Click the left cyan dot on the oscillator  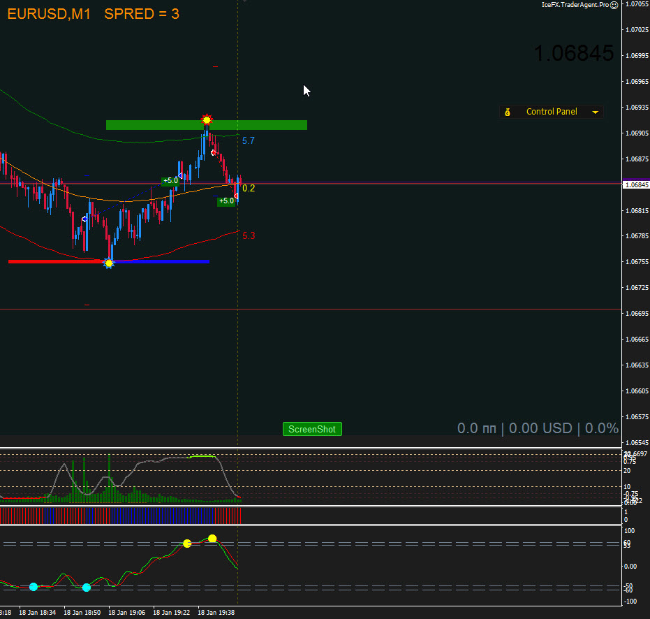tap(34, 587)
